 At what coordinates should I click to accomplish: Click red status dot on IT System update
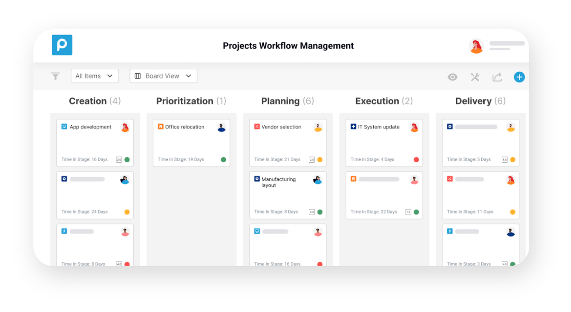point(416,160)
